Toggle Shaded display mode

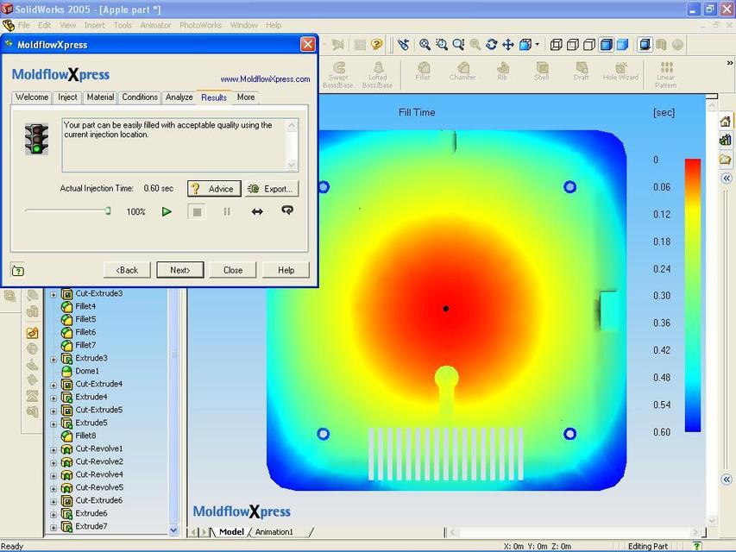[622, 44]
